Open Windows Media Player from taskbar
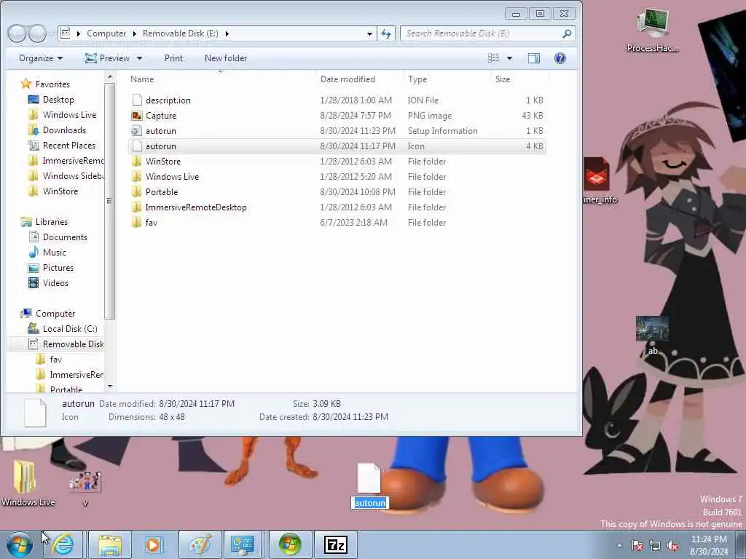Image resolution: width=746 pixels, height=559 pixels. point(154,544)
